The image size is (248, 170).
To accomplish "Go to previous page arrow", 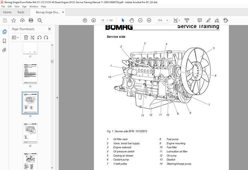I will click(85, 20).
